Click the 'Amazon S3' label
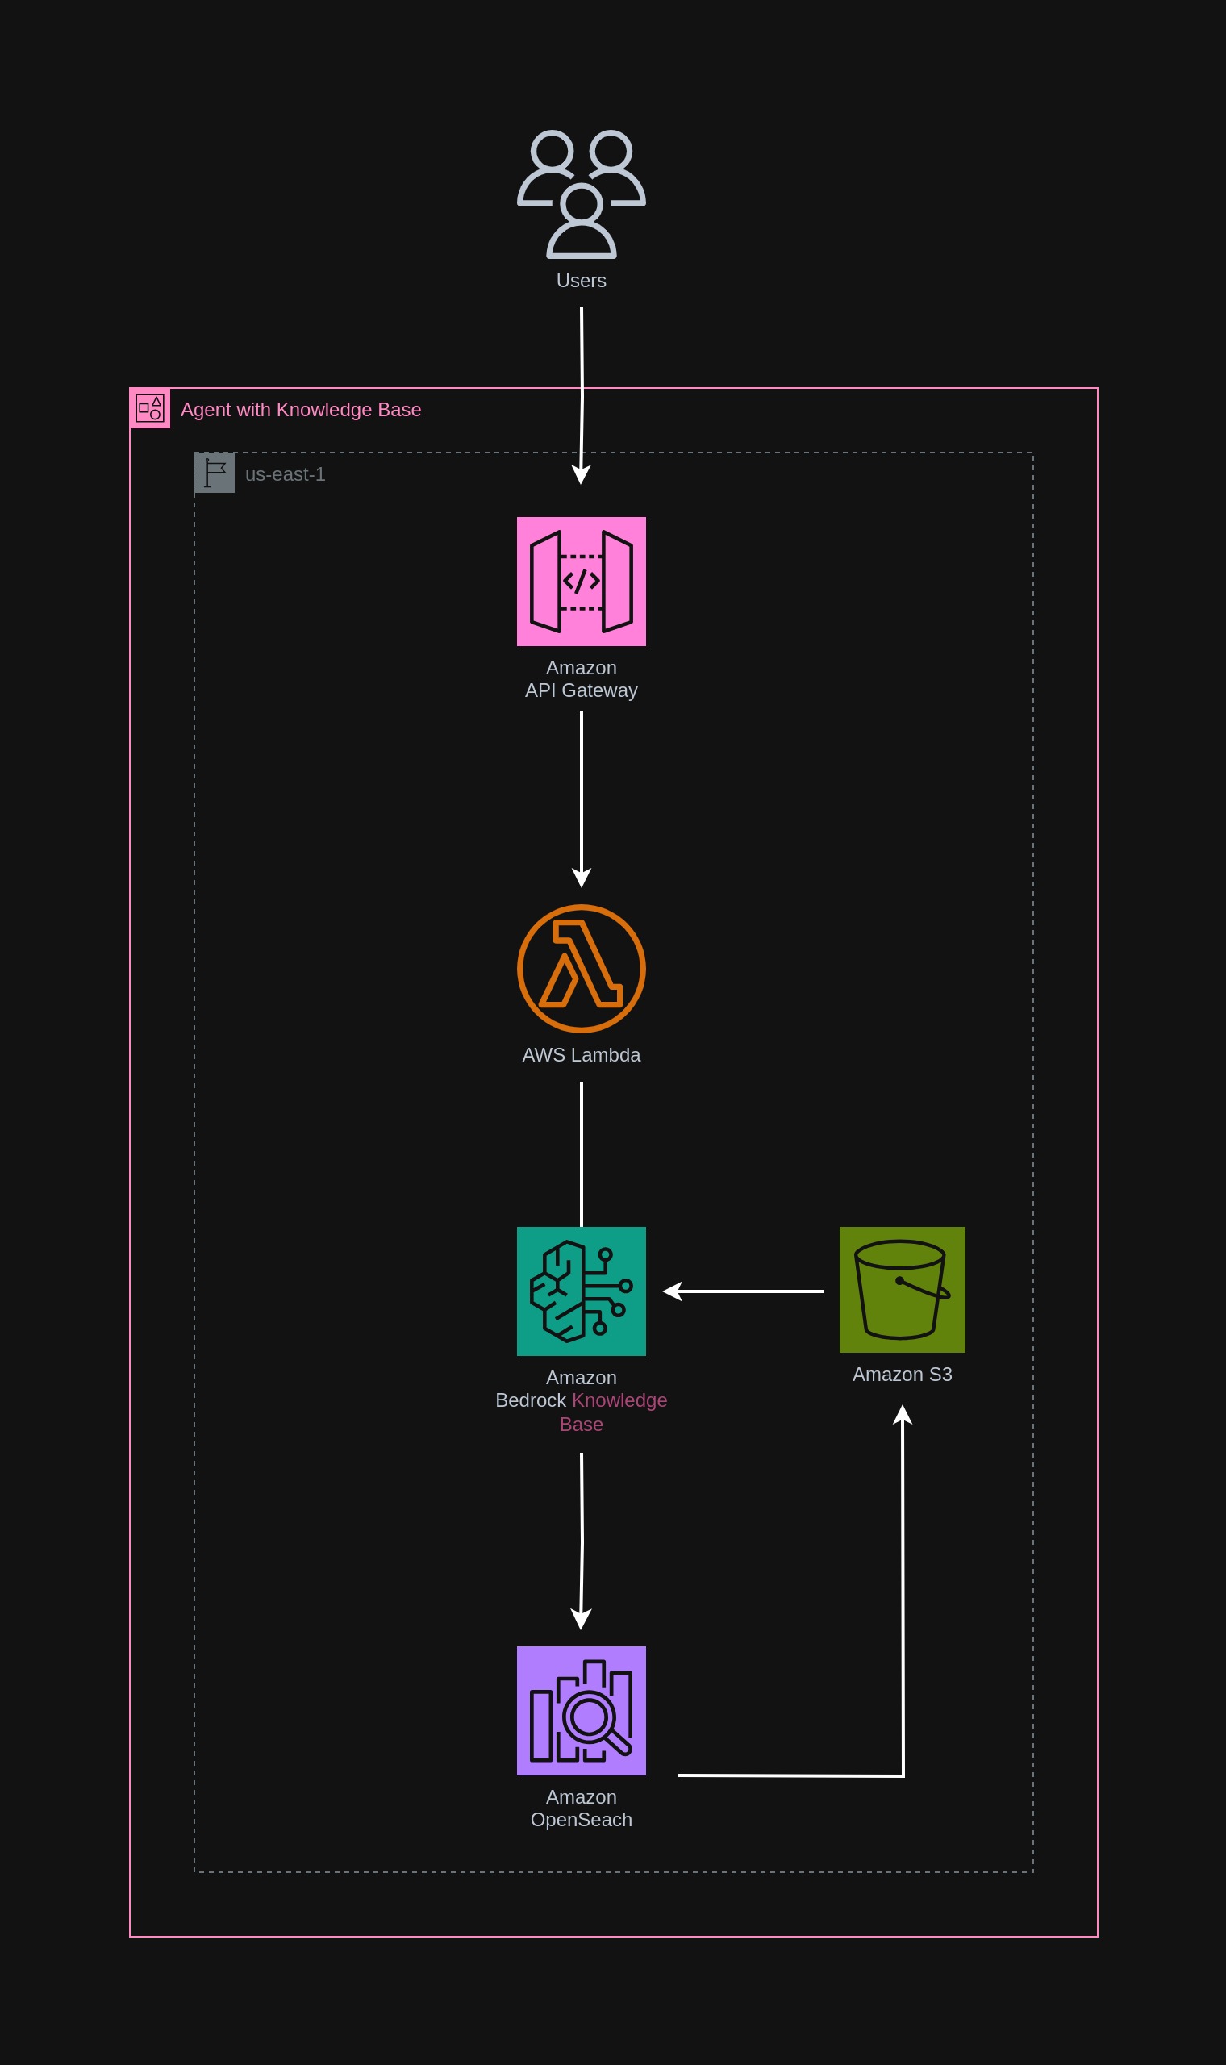 [902, 1375]
